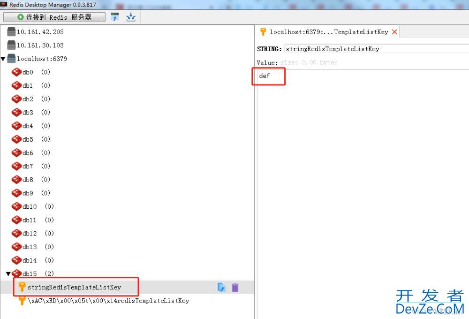Select the \xAC\xED...redisTemplateListKey key
Image resolution: width=469 pixels, height=319 pixels.
[108, 301]
